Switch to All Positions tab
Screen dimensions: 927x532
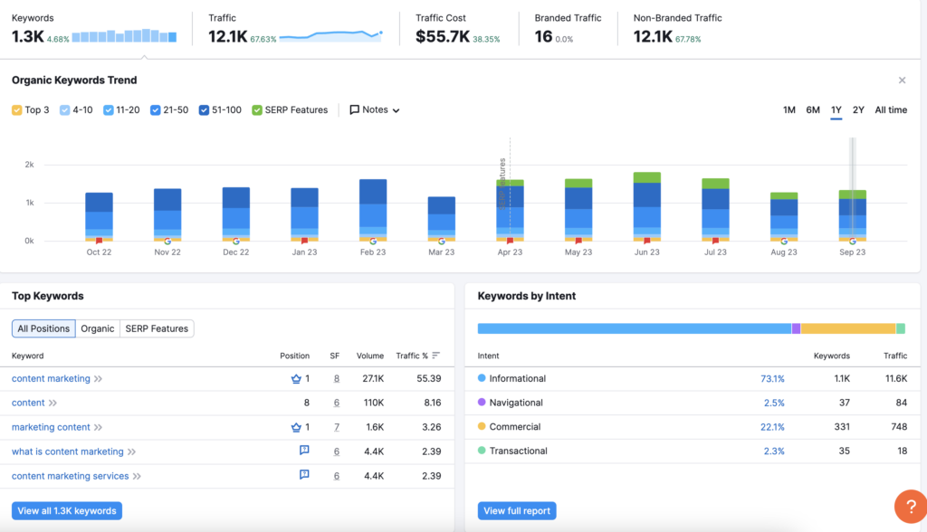click(43, 328)
